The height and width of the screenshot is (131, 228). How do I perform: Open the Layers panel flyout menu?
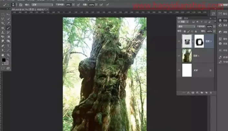(215, 18)
